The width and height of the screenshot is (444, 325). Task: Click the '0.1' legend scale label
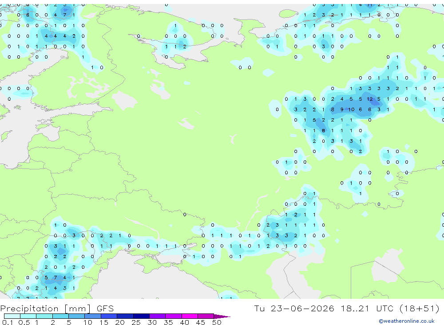click(x=8, y=322)
